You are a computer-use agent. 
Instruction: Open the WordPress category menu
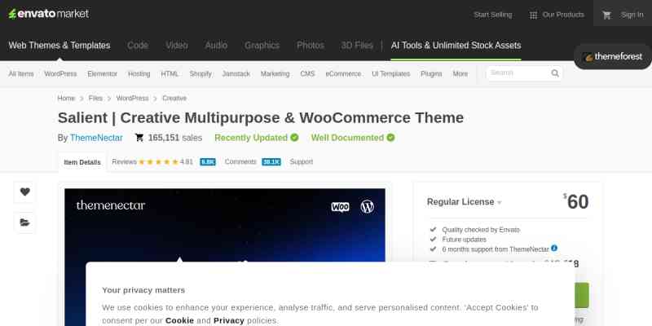point(60,74)
